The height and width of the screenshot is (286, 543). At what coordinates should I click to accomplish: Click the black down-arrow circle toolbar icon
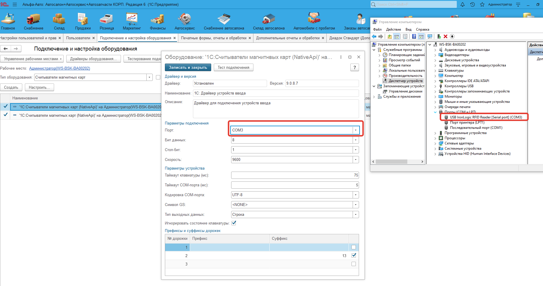point(452,36)
